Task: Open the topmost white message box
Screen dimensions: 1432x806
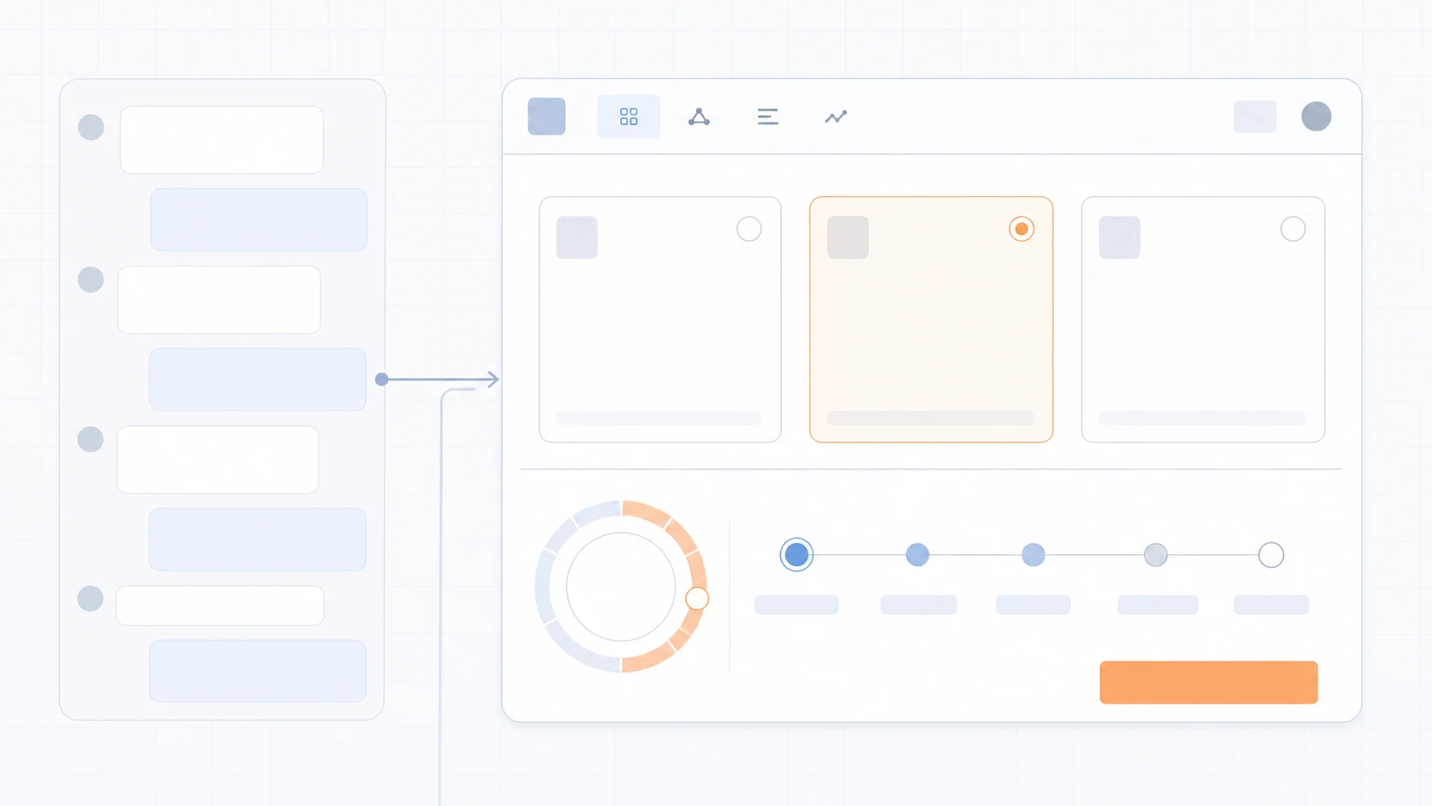Action: (x=222, y=140)
